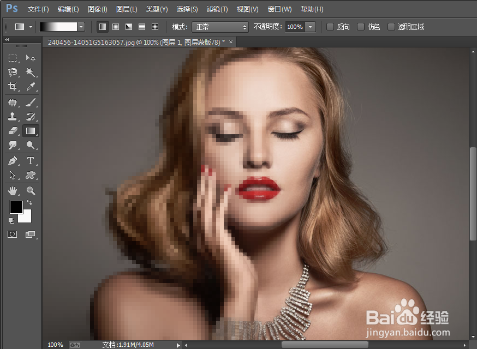Screen dimensions: 477x349
Task: Select the Zoom tool
Action: click(31, 191)
